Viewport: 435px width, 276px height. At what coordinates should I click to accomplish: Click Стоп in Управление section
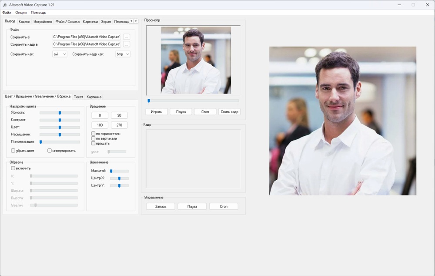(x=224, y=206)
